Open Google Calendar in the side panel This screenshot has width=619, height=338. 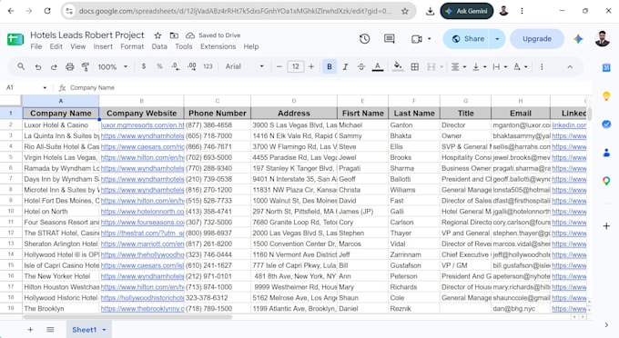(606, 68)
